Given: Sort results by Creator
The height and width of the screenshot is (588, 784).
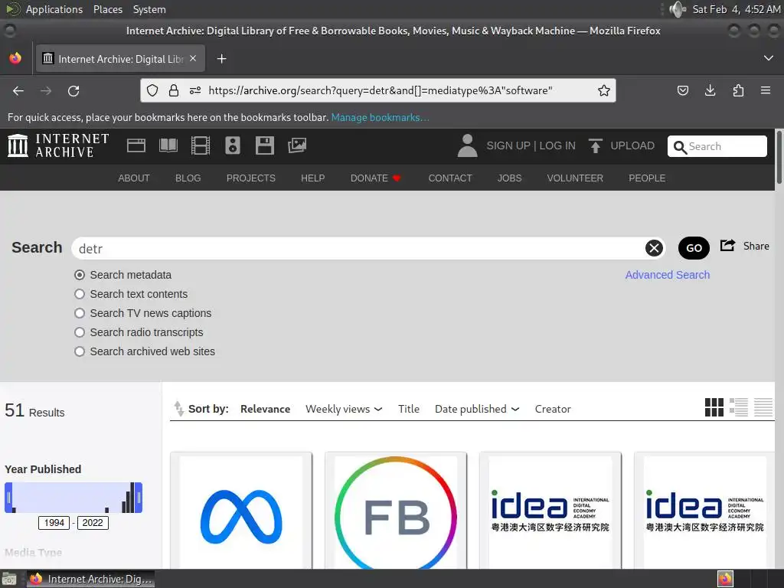Looking at the screenshot, I should (553, 409).
